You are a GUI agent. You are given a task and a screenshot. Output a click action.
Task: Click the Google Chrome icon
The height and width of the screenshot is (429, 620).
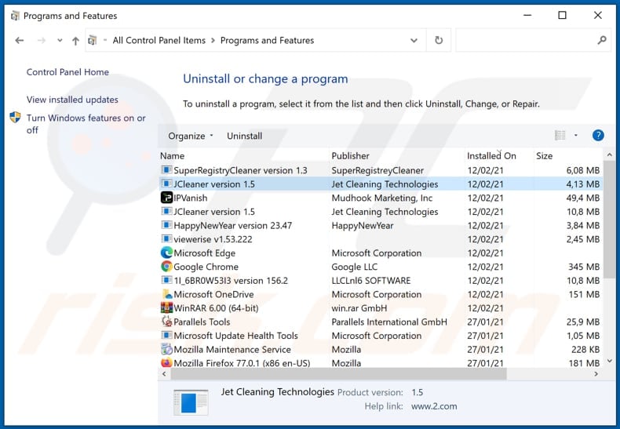(x=166, y=267)
